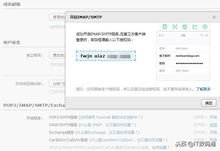This screenshot has width=220, height=151.
Task: Click the phone view icon in green toolbar
Action: pyautogui.click(x=165, y=27)
